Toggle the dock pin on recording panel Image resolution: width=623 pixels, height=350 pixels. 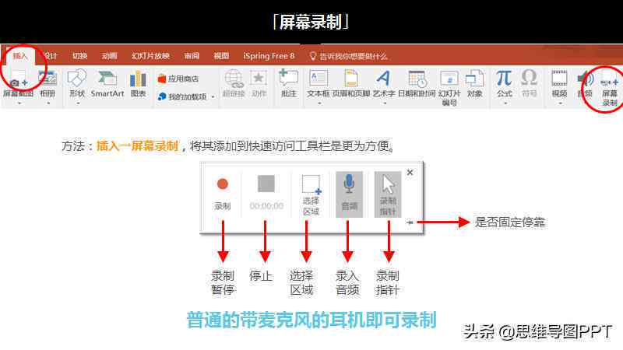coord(410,222)
